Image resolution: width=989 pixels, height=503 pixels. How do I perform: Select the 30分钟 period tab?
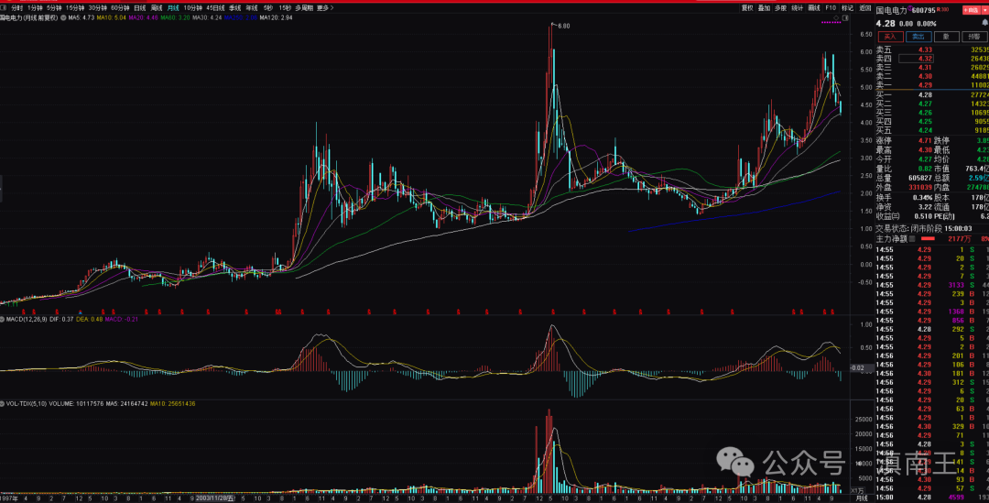coord(98,8)
